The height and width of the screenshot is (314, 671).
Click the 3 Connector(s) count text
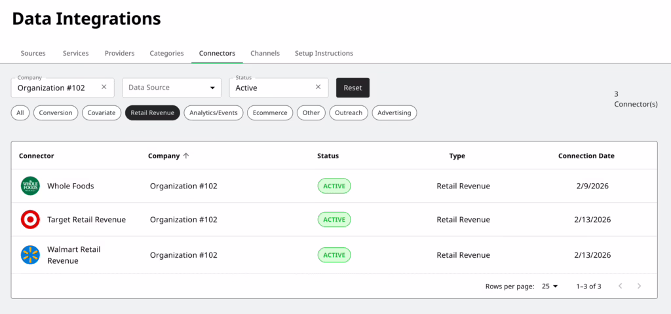(636, 99)
